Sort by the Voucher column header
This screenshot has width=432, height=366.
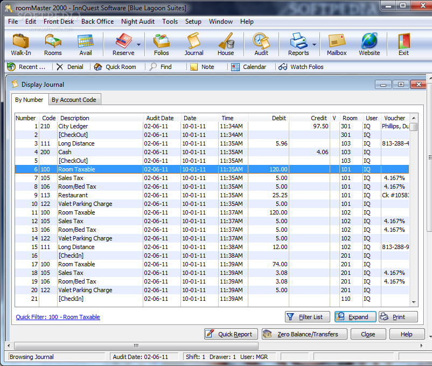(x=395, y=118)
